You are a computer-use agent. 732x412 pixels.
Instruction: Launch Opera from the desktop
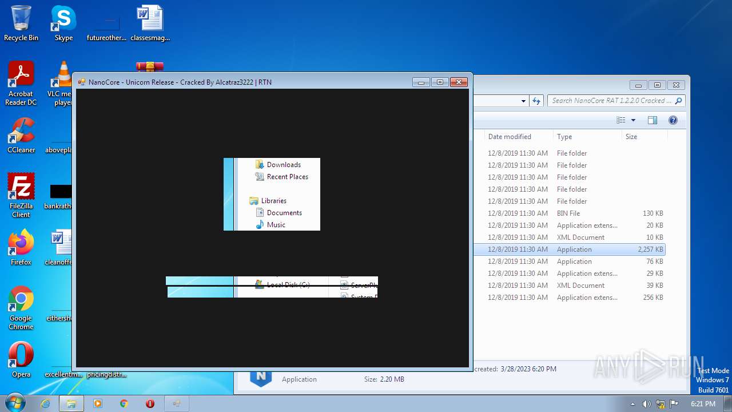[21, 360]
